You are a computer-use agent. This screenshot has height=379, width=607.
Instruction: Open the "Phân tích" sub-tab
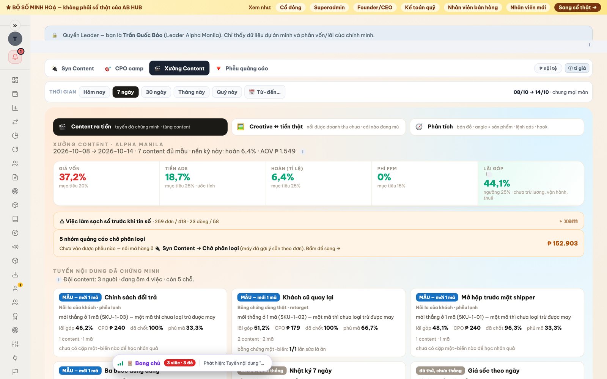coord(497,127)
